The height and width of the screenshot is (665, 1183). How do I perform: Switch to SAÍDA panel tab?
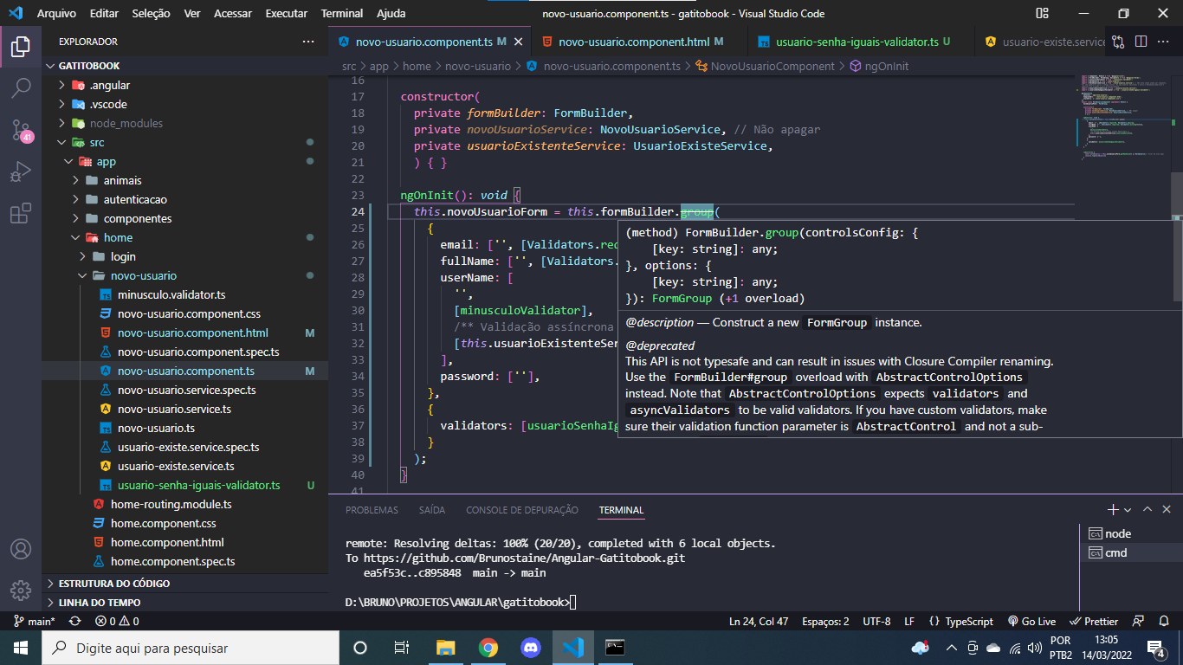[432, 510]
